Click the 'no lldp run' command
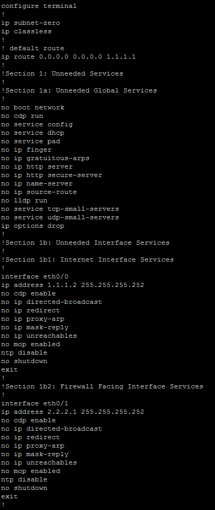Image resolution: width=215 pixels, height=510 pixels. (x=24, y=200)
